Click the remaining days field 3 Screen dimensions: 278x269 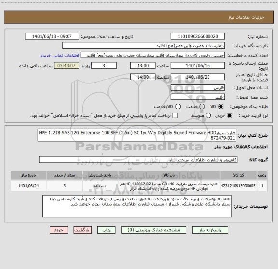point(104,66)
